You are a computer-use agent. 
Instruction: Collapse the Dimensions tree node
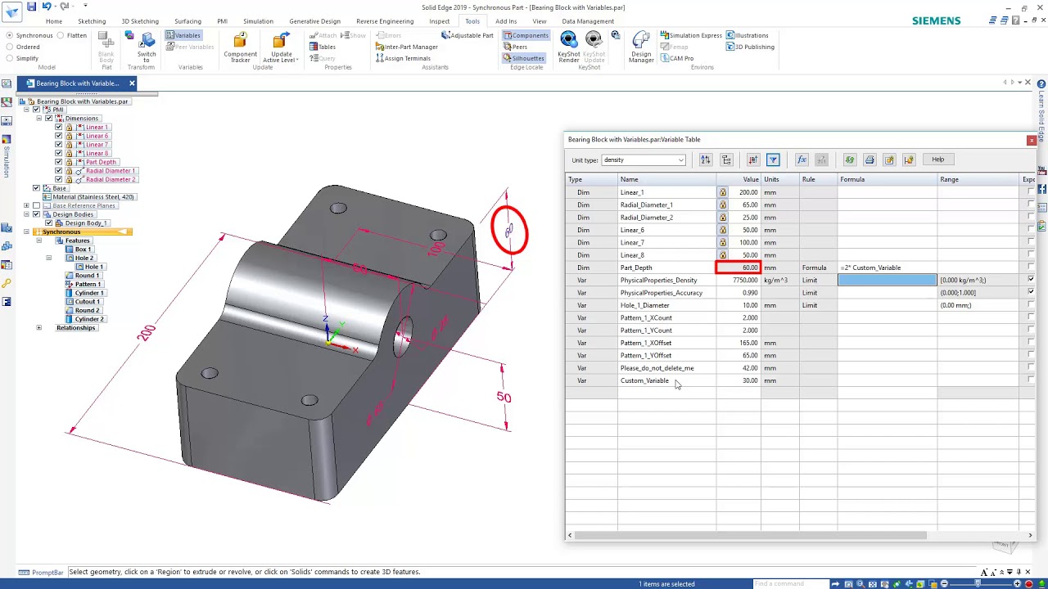(x=38, y=119)
